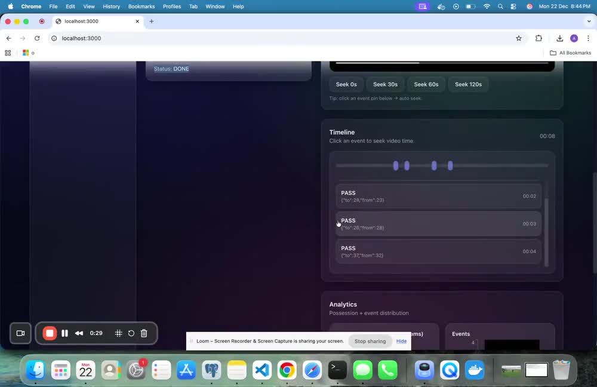
Task: Open the apps grid in bookmarks bar
Action: (8, 53)
